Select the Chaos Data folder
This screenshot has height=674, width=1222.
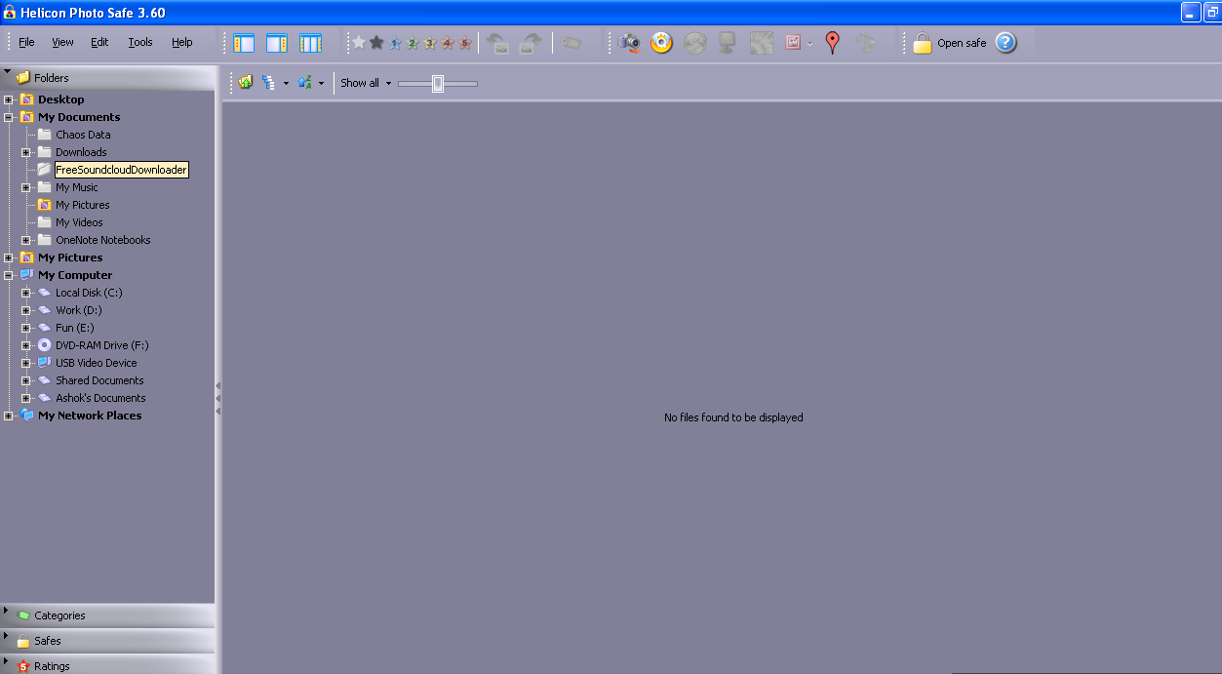pyautogui.click(x=83, y=135)
